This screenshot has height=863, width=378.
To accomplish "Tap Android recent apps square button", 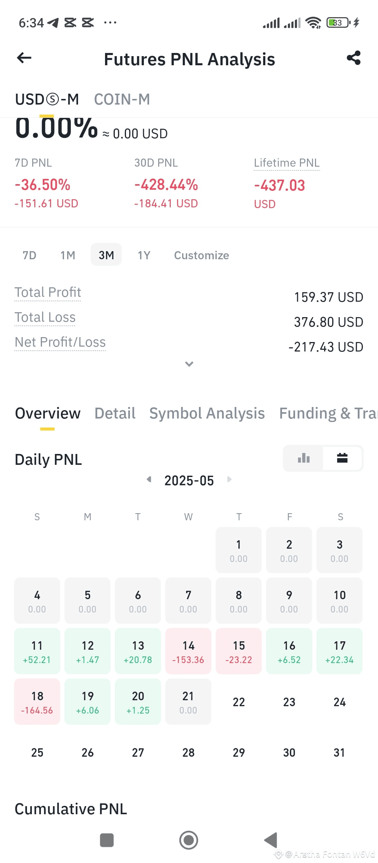I will pyautogui.click(x=107, y=840).
